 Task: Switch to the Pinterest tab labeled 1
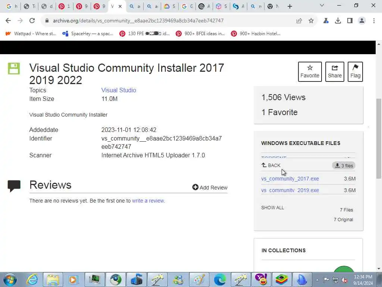click(64, 7)
